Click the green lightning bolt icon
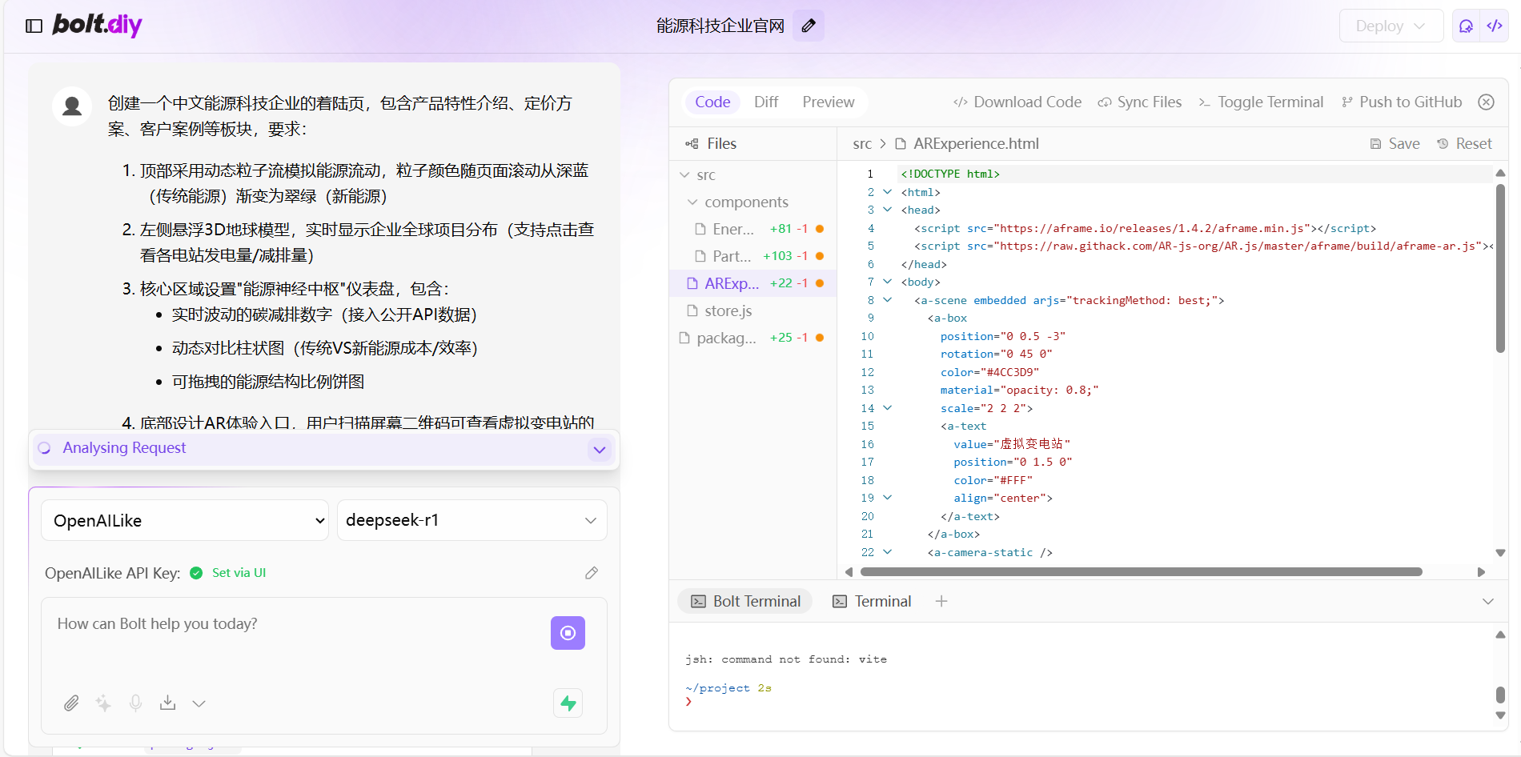Image resolution: width=1521 pixels, height=757 pixels. 568,703
